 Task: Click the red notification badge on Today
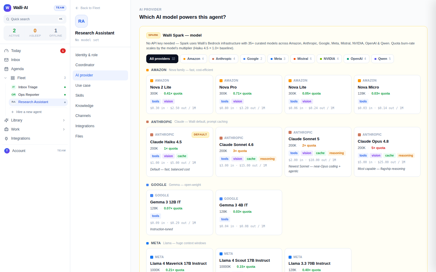(x=63, y=51)
